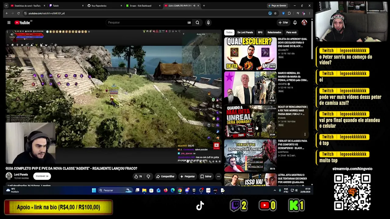Click the YouTube search magnifier button
This screenshot has height=219, width=390.
tap(197, 23)
